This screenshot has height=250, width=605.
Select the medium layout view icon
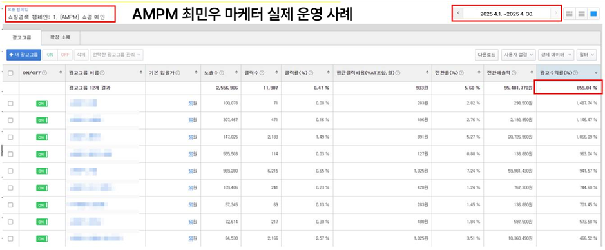tap(581, 14)
